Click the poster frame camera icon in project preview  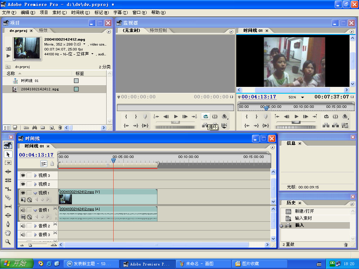[x=8, y=49]
